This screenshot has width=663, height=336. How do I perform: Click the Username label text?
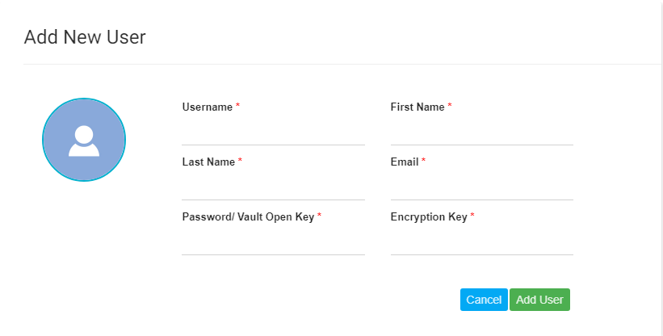208,107
